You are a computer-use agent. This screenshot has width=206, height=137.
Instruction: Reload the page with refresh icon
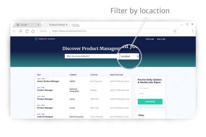tap(27, 31)
